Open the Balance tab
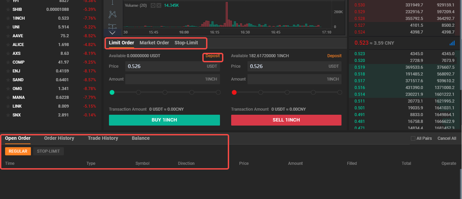The height and width of the screenshot is (199, 462). click(x=141, y=138)
